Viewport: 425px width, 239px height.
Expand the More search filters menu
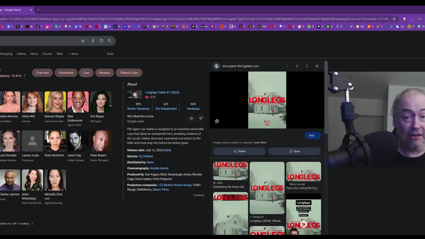pyautogui.click(x=73, y=54)
